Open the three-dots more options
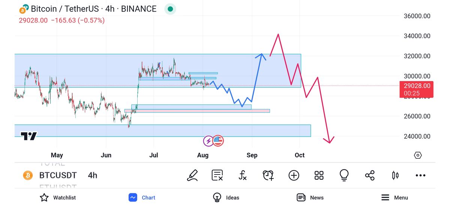 point(420,175)
